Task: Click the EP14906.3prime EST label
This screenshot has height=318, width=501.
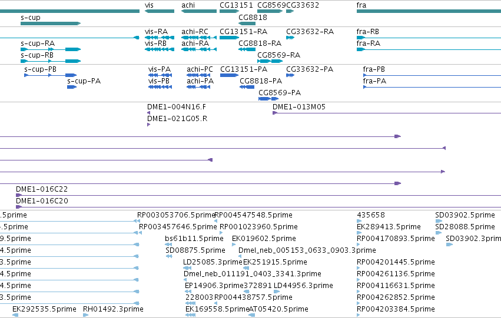Action: (214, 286)
